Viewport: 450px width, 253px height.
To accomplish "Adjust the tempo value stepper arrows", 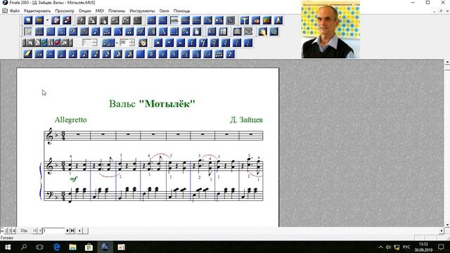I will (132, 43).
